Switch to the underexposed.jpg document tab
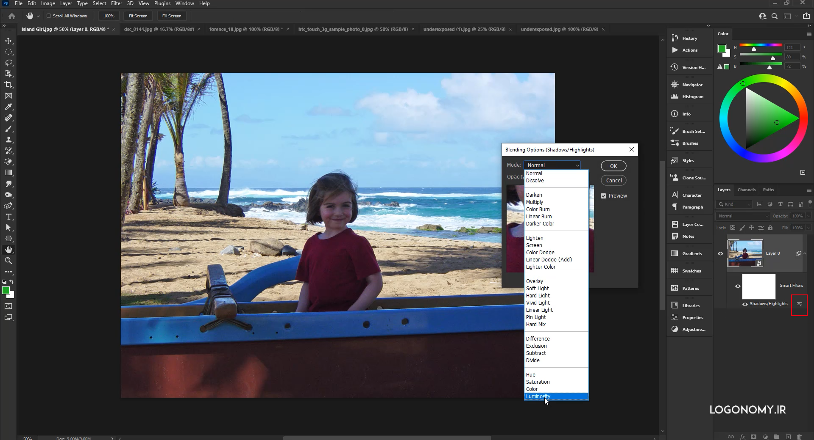The height and width of the screenshot is (440, 814). (559, 29)
